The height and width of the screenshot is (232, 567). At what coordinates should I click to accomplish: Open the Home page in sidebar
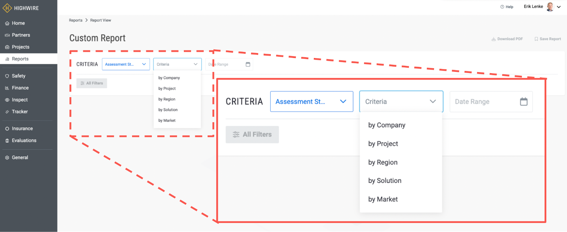[x=18, y=23]
